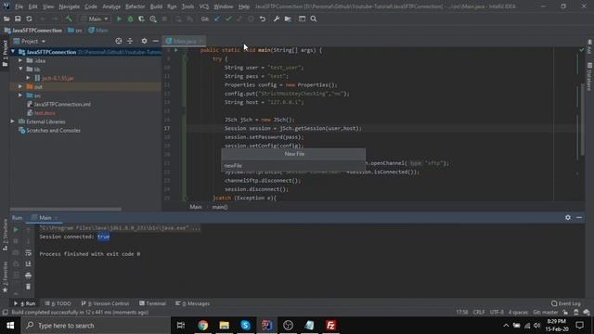Click the locate-file target icon in Project panel
594x334 pixels.
click(x=119, y=41)
